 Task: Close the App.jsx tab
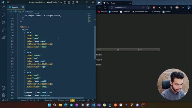tap(23, 7)
